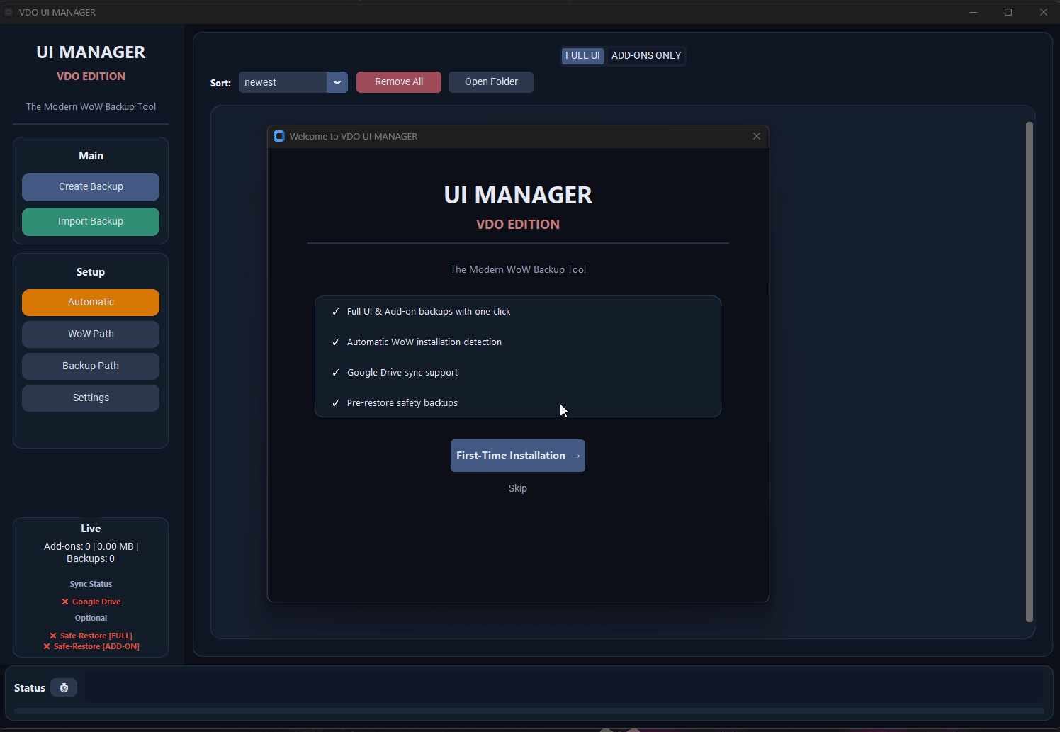Click the checkmark beside Google Drive sync support
The height and width of the screenshot is (732, 1060).
pyautogui.click(x=336, y=372)
